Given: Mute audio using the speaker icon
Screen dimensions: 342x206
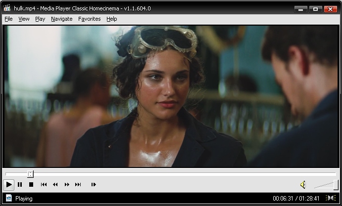Looking at the screenshot, I should [x=303, y=185].
